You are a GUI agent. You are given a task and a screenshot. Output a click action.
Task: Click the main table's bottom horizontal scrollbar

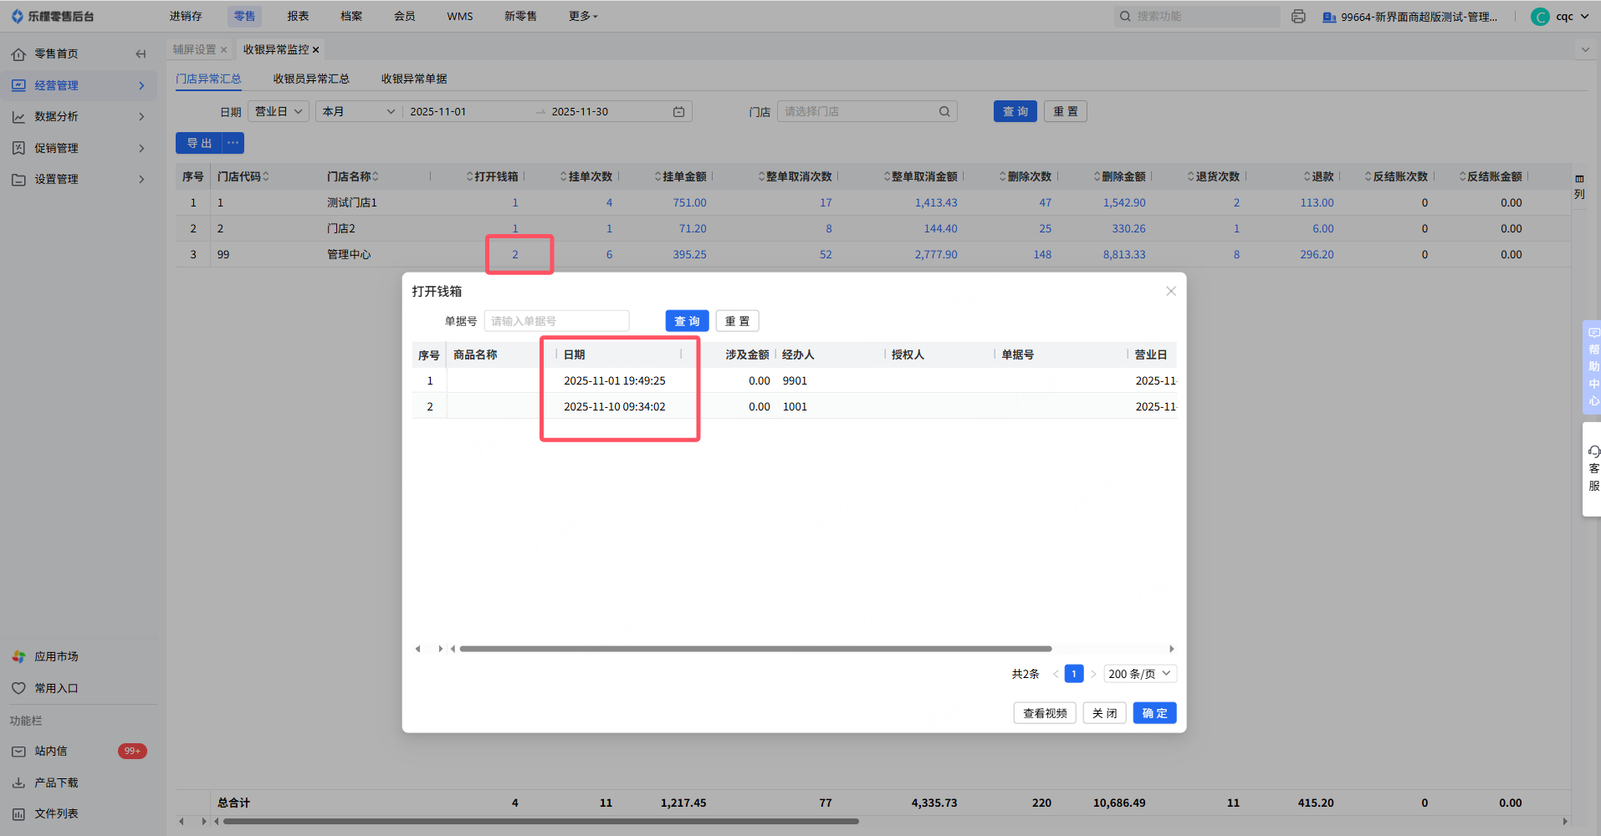click(540, 822)
